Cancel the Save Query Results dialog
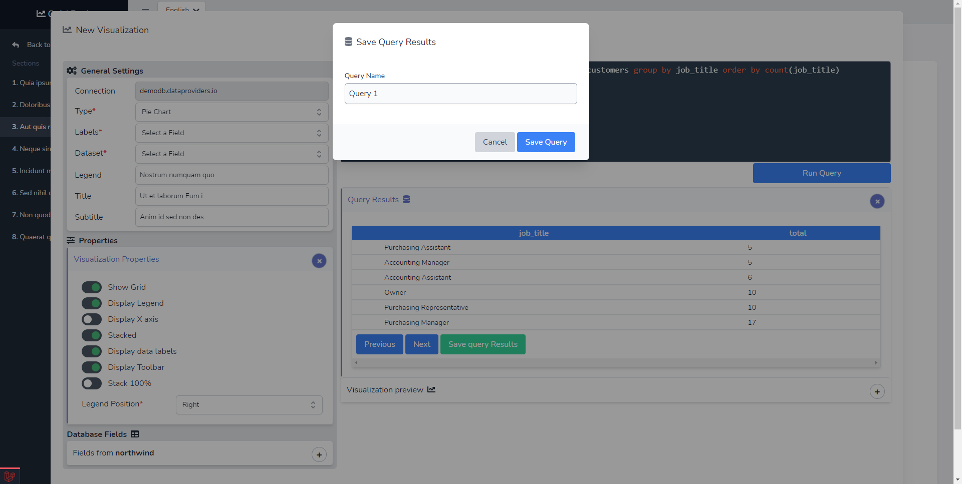Screen dimensions: 962x484 [x=495, y=142]
